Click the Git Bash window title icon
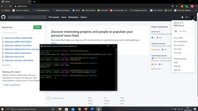 [42, 46]
